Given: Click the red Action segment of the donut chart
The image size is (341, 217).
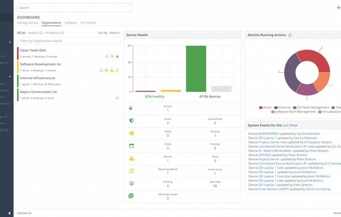Looking at the screenshot, I should (x=313, y=59).
